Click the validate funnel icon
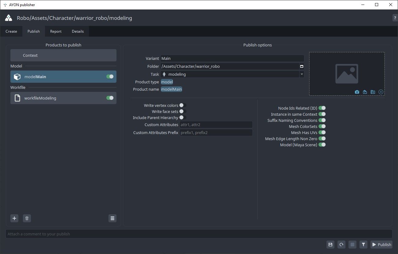The image size is (398, 254). pos(363,245)
